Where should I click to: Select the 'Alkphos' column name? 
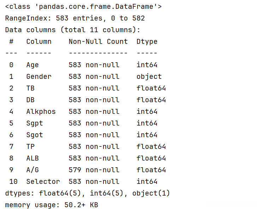click(41, 112)
